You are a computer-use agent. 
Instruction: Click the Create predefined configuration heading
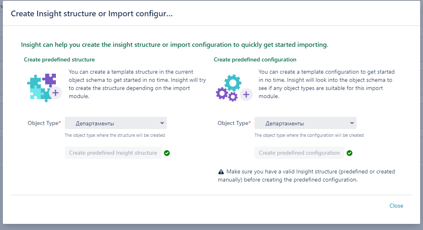click(255, 59)
